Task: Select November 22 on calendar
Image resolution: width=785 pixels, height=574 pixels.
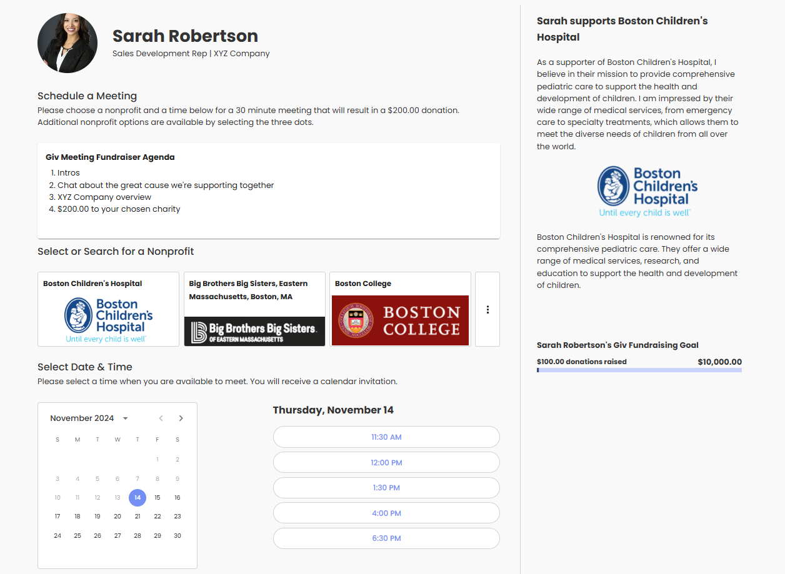Action: coord(157,517)
